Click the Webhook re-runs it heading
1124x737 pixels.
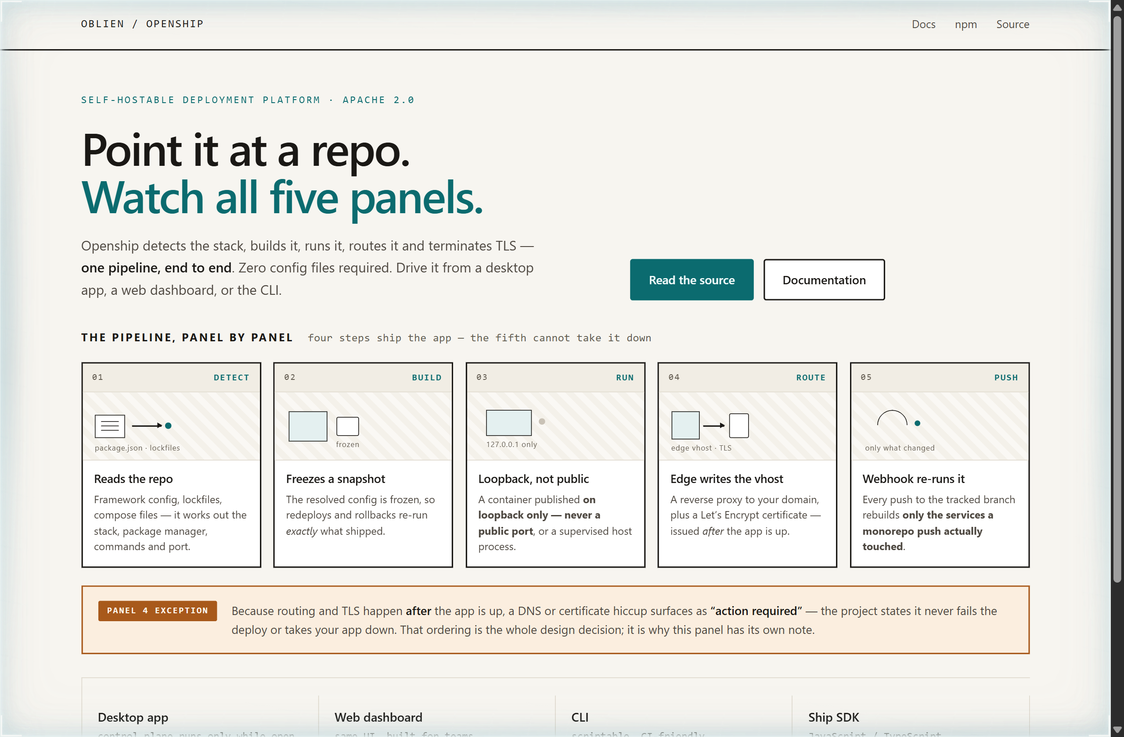913,479
